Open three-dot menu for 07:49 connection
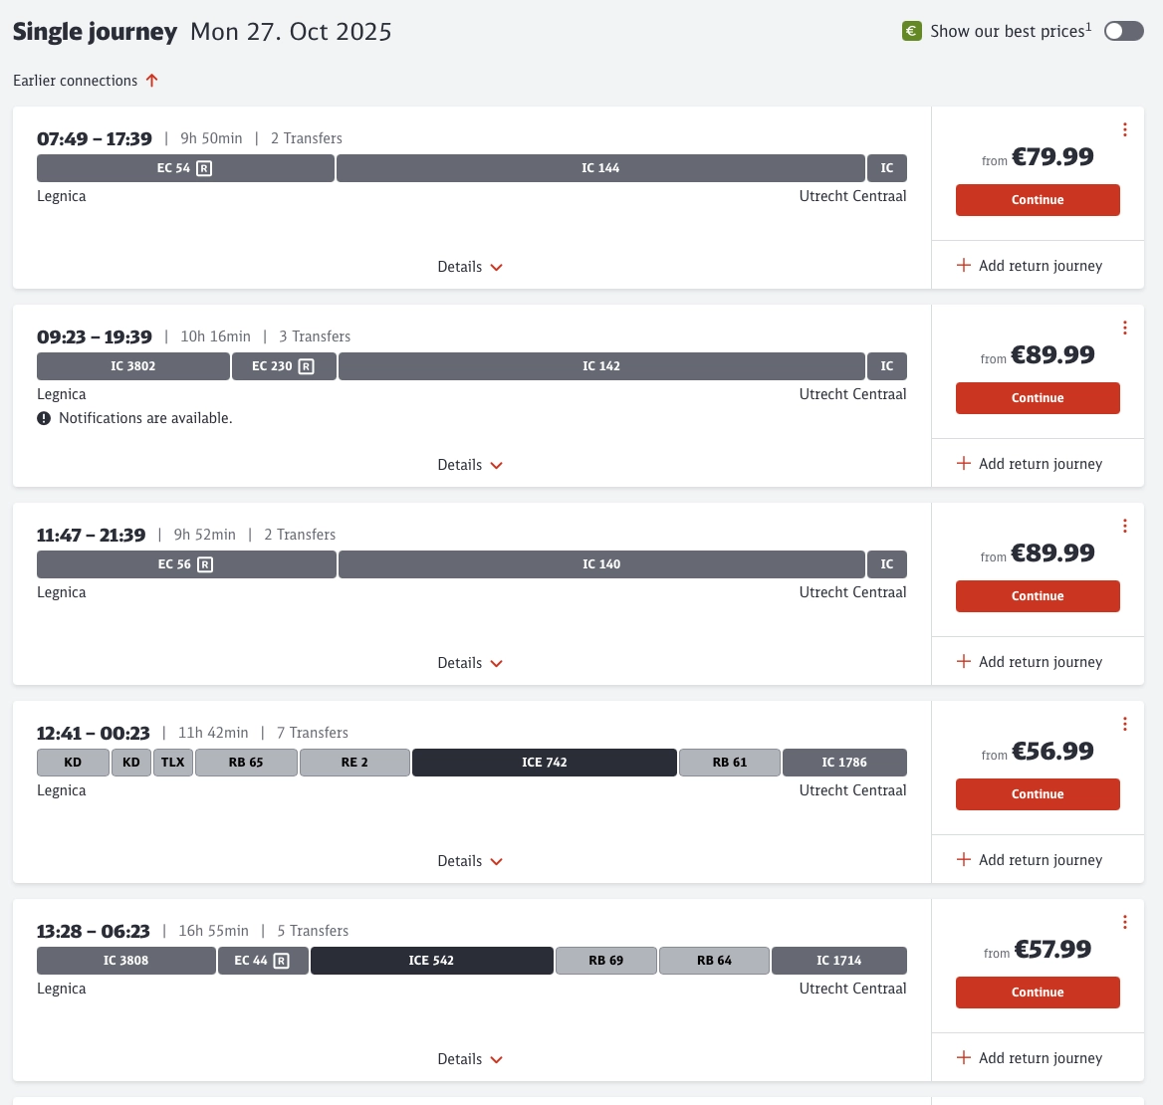Screen dimensions: 1163x1105 coord(1124,129)
